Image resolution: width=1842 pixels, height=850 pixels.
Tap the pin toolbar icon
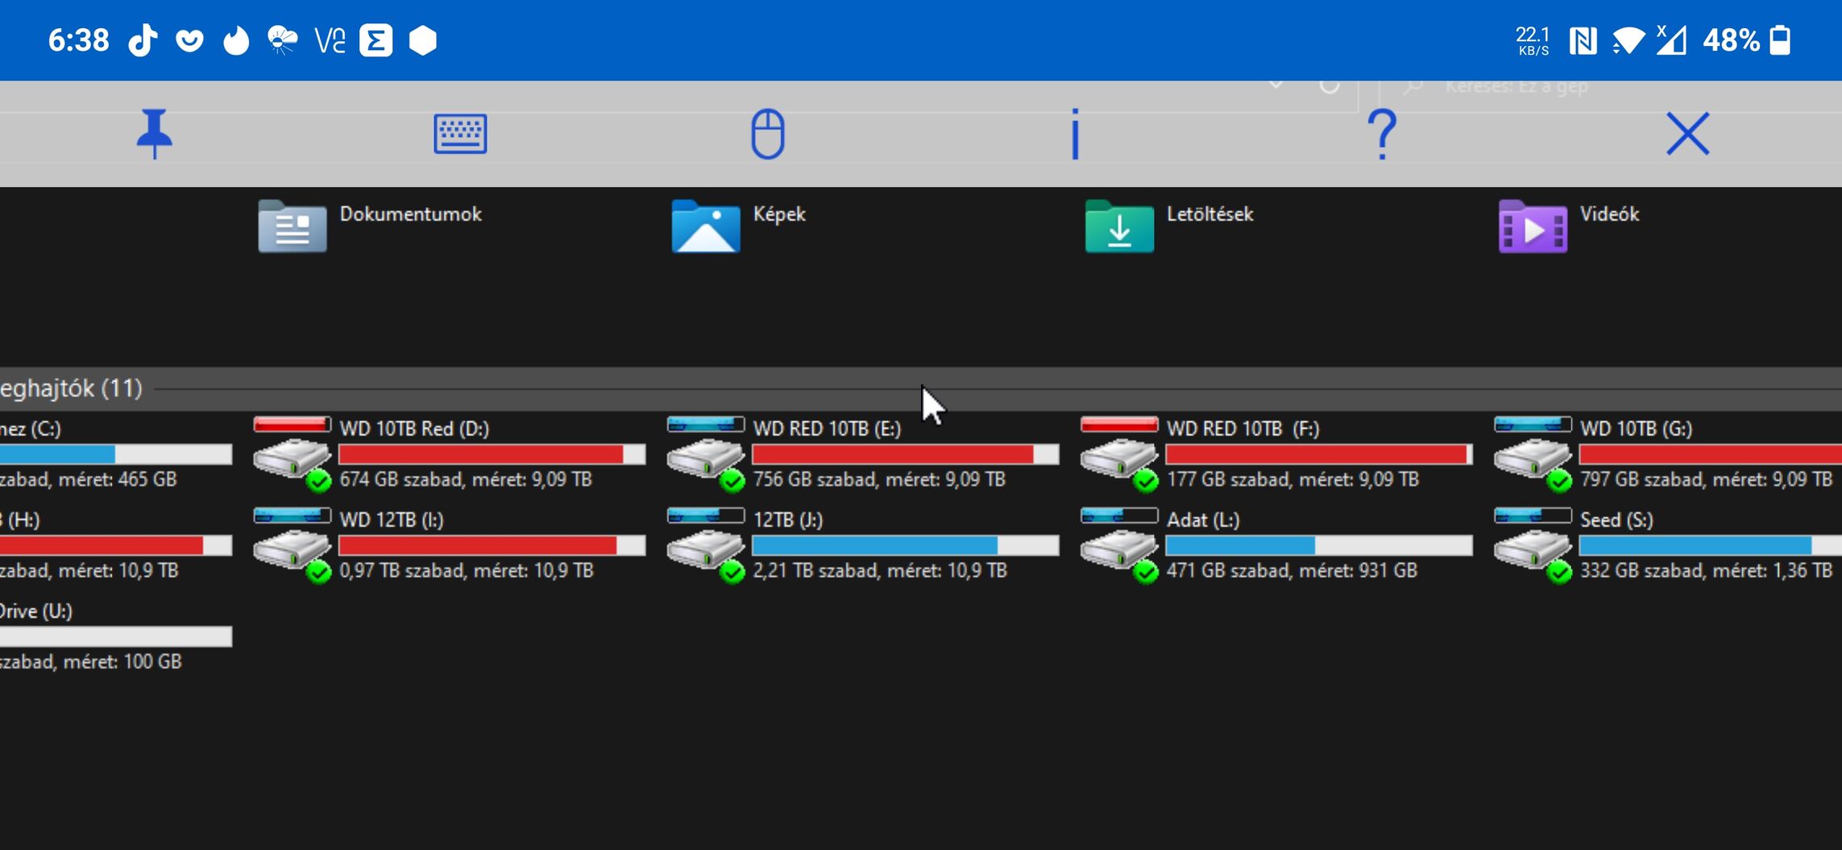(154, 134)
